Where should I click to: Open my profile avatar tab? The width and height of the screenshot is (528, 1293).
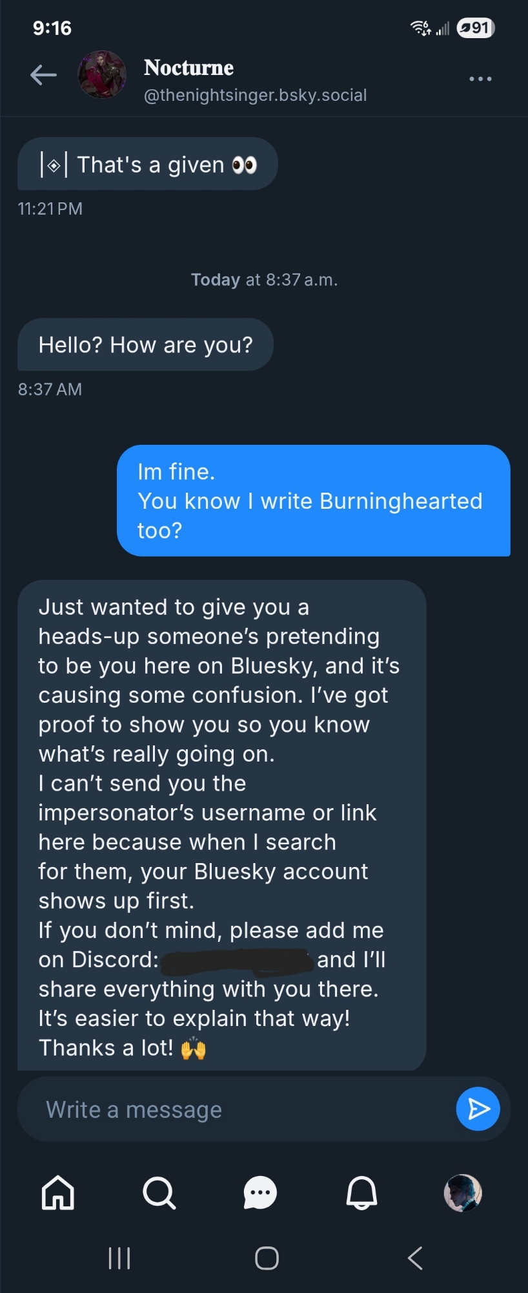[x=463, y=1192]
